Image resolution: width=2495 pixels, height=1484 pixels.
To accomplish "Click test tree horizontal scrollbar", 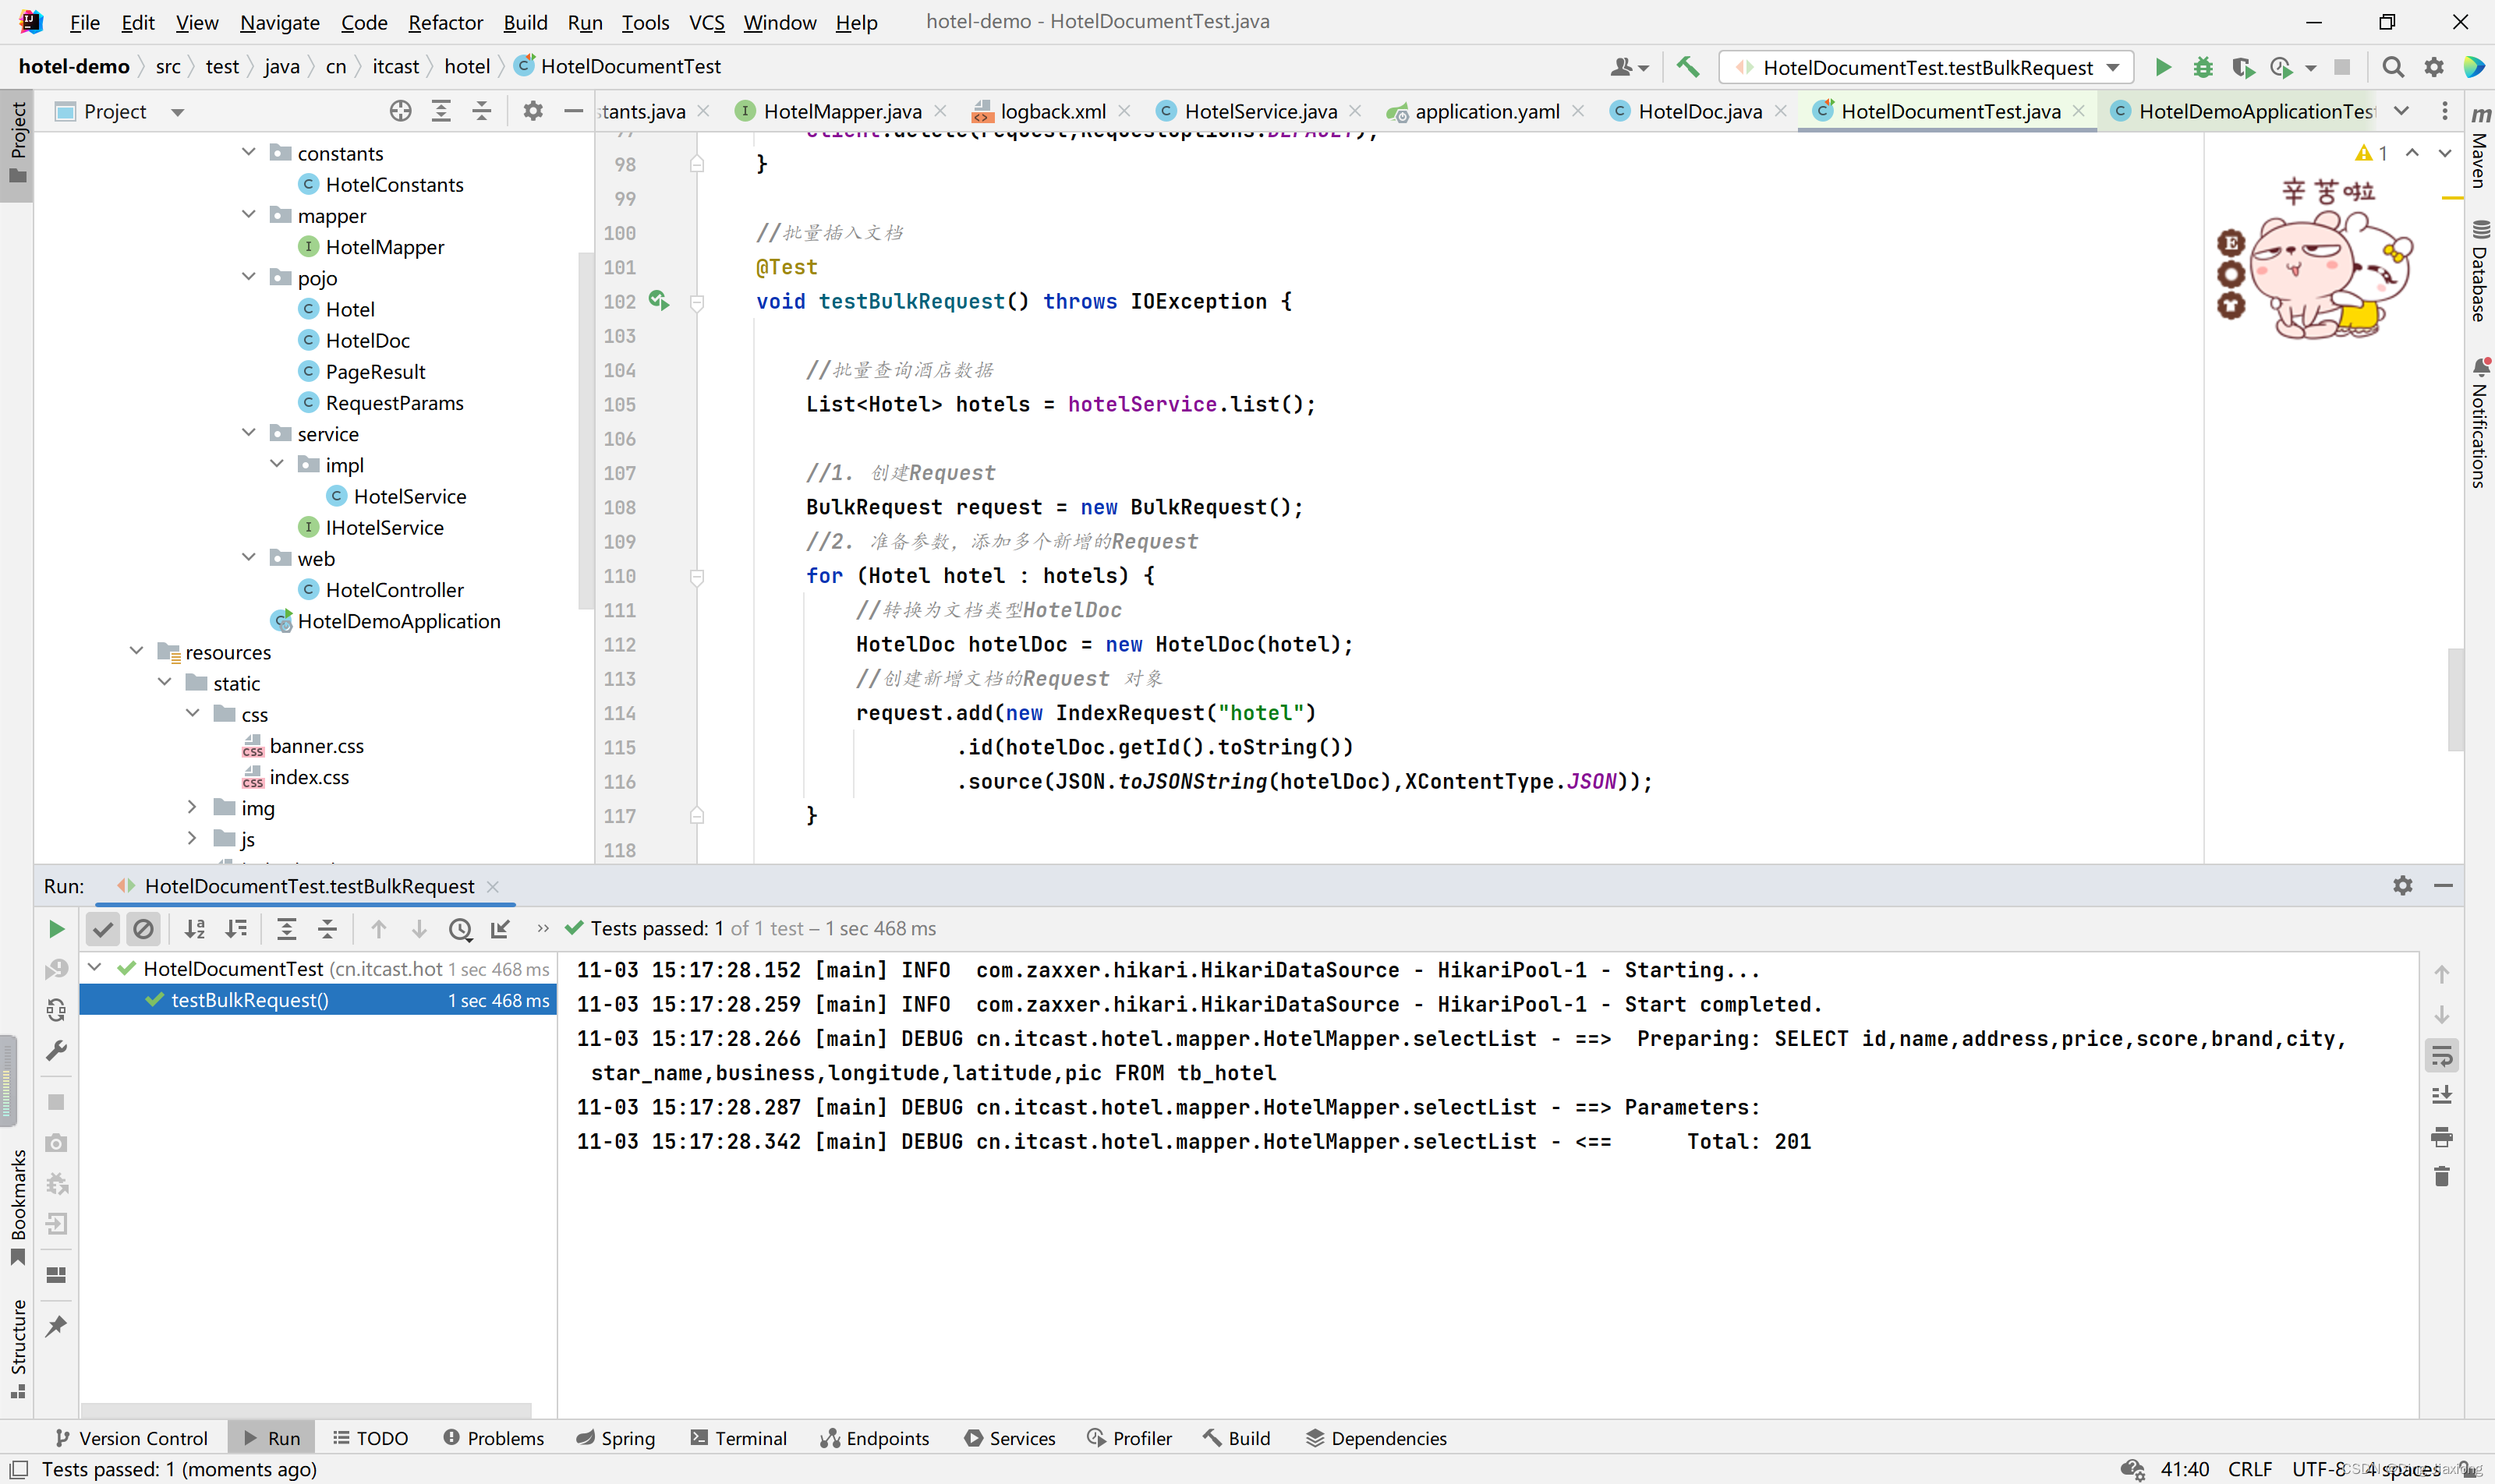I will point(306,1409).
